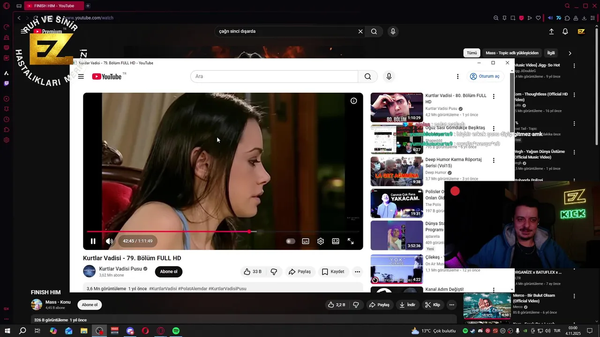
Task: Toggle autoplay switch in video player
Action: pyautogui.click(x=291, y=241)
